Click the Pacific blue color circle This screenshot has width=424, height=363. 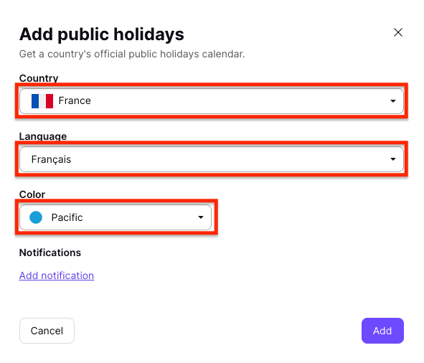pos(36,217)
